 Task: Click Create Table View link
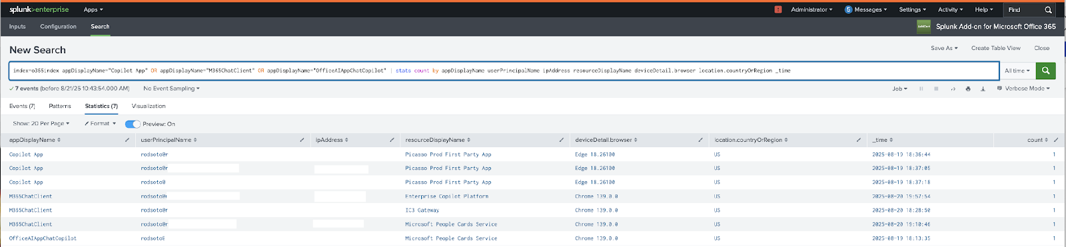click(995, 48)
